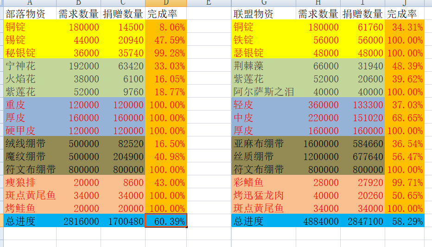Select the 8.06% completion rate cell

[166, 27]
